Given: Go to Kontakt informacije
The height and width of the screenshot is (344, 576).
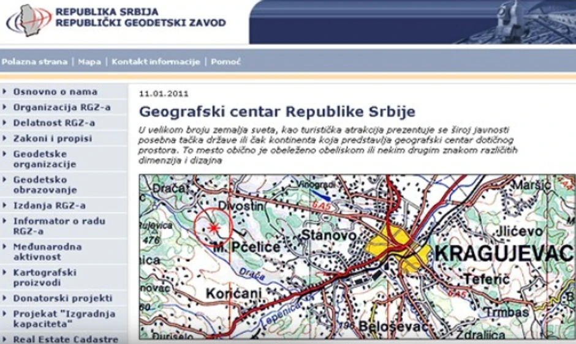Looking at the screenshot, I should coord(156,62).
